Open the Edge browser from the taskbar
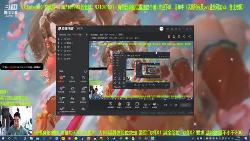The height and width of the screenshot is (141, 250). click(x=44, y=138)
